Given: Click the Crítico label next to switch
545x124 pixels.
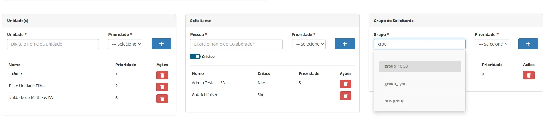Looking at the screenshot, I should [x=208, y=56].
